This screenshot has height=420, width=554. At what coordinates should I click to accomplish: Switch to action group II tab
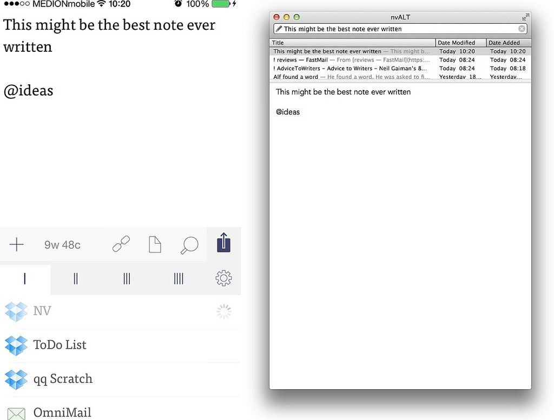(x=76, y=279)
